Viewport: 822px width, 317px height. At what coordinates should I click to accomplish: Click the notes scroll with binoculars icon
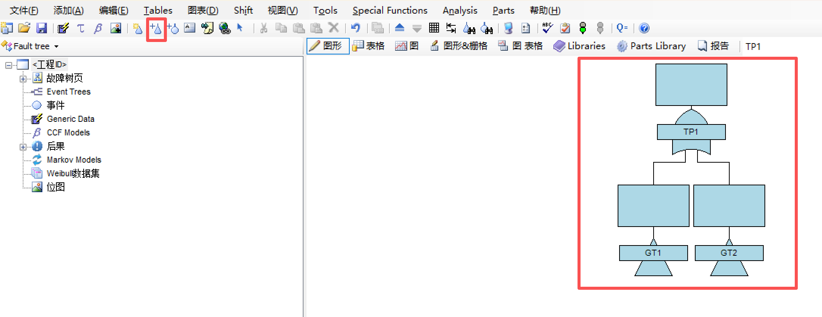coord(207,28)
